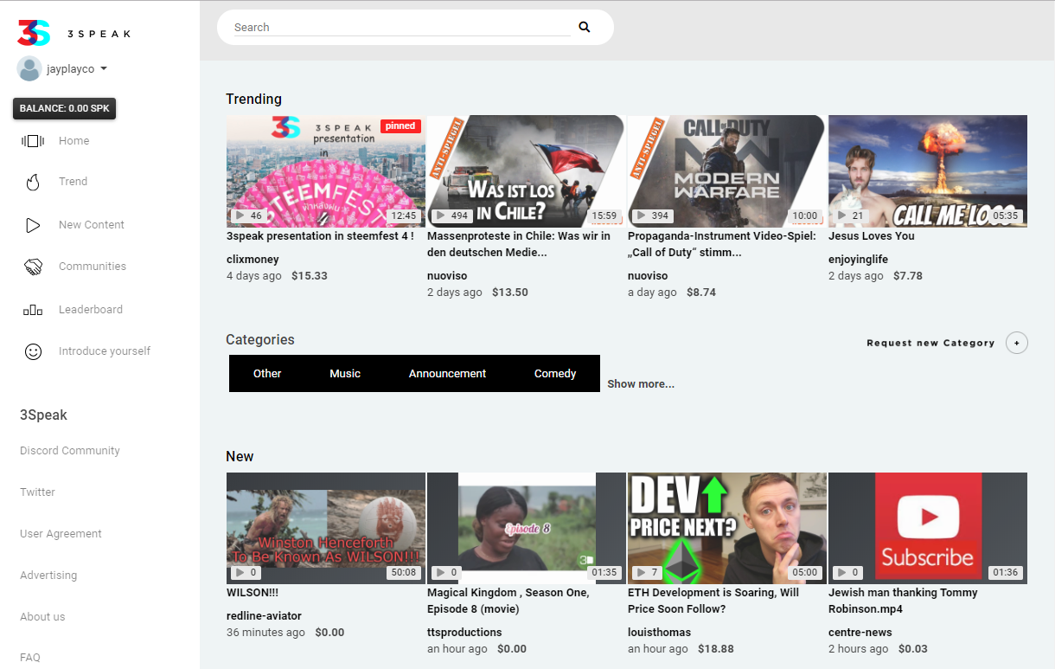Click the title 'Jewish man thanking Tommy Robinson.mp4'
1055x669 pixels.
(903, 601)
